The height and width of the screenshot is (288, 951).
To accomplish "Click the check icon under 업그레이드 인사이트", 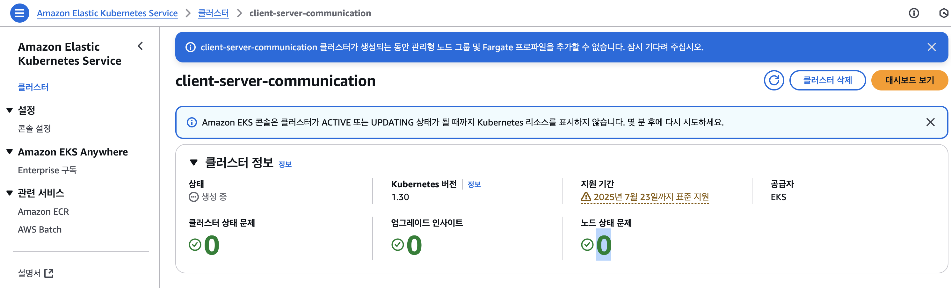I will [x=398, y=244].
